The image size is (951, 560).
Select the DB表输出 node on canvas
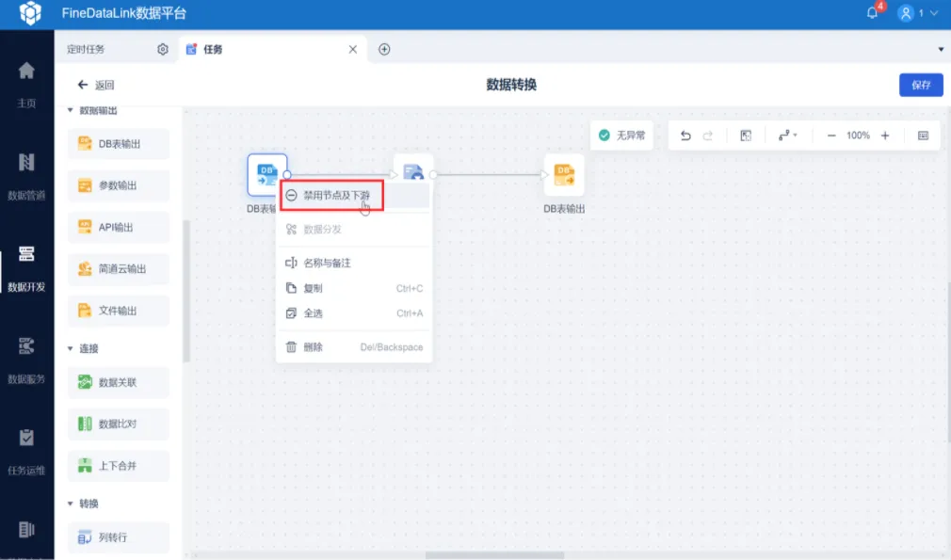point(564,174)
